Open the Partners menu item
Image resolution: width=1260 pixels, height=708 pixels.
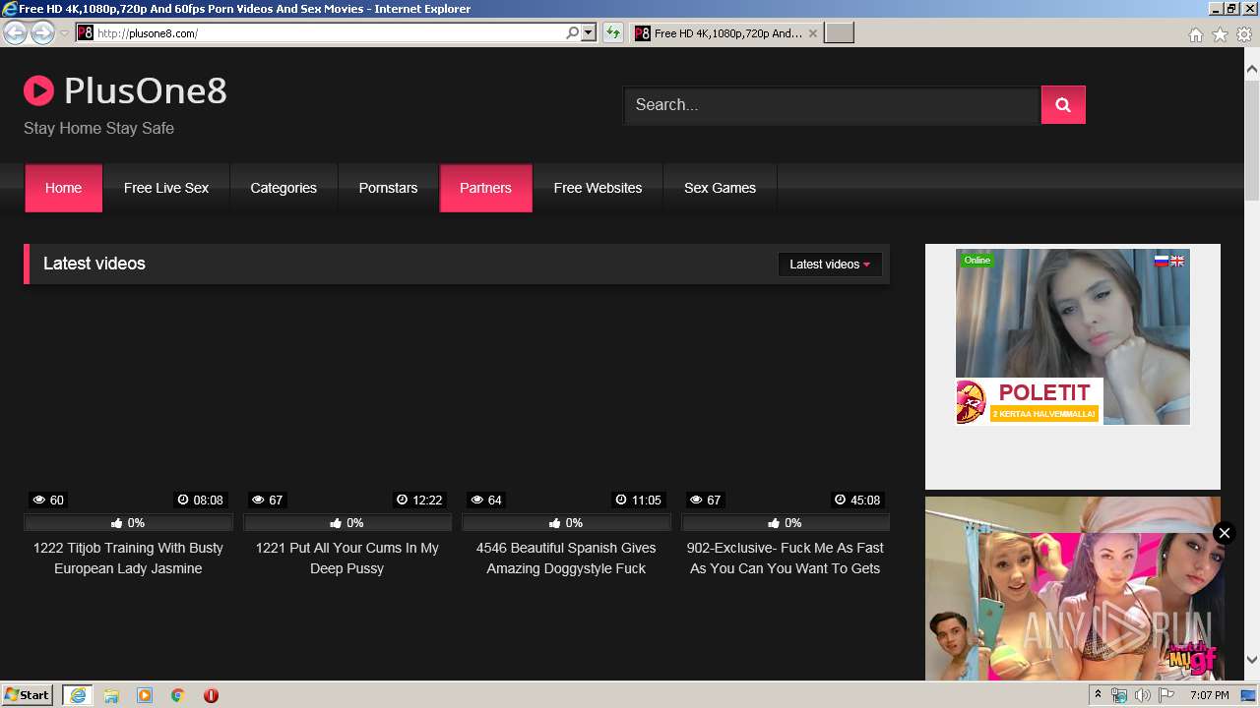[x=485, y=188]
